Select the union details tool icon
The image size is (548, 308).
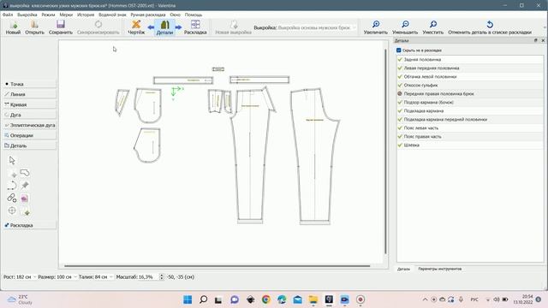[x=25, y=173]
